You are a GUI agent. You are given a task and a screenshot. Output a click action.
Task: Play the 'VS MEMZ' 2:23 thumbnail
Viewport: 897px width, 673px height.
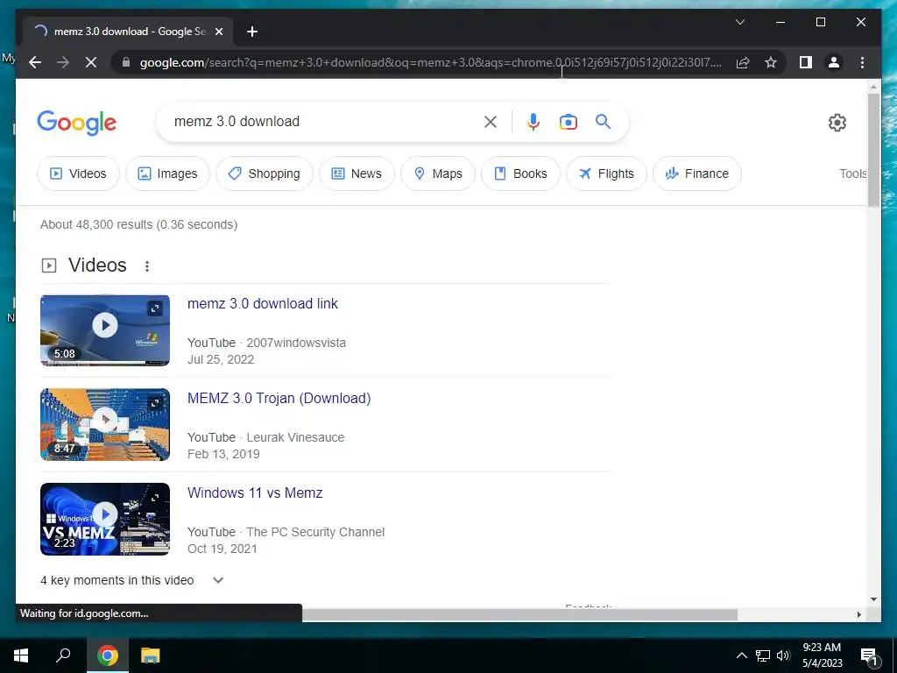[x=105, y=519]
